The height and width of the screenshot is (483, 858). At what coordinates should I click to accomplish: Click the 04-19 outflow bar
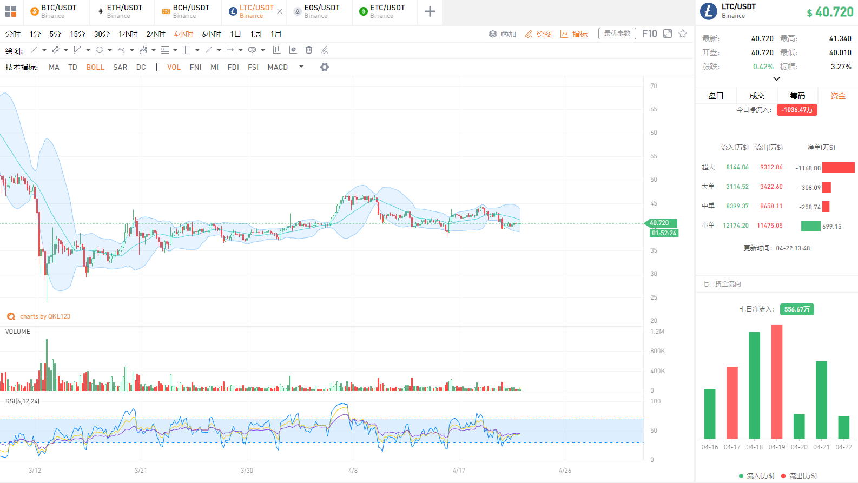pyautogui.click(x=777, y=381)
